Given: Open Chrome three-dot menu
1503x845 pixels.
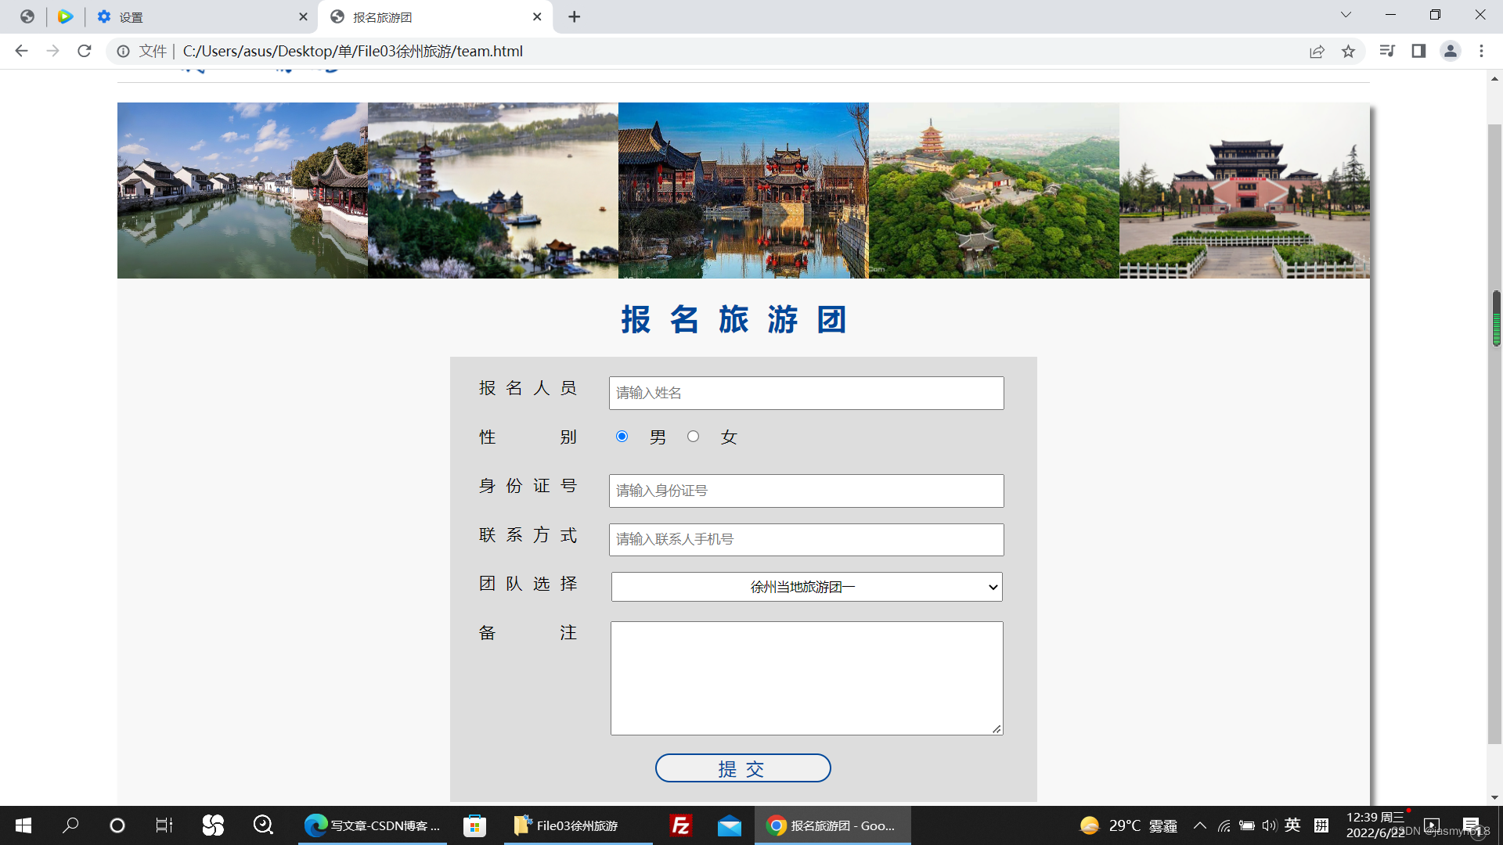Looking at the screenshot, I should coord(1481,51).
